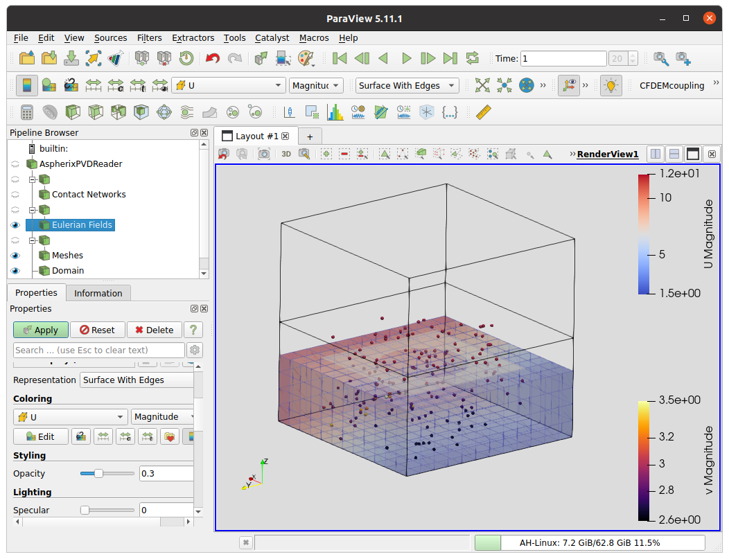
Task: Add a new layout tab
Action: click(x=310, y=136)
